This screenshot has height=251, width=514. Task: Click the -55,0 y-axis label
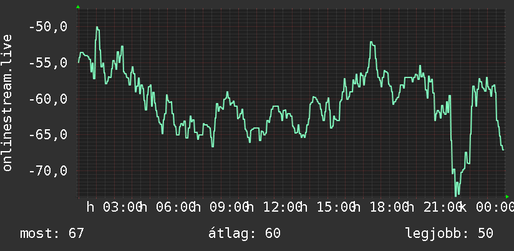pyautogui.click(x=48, y=63)
